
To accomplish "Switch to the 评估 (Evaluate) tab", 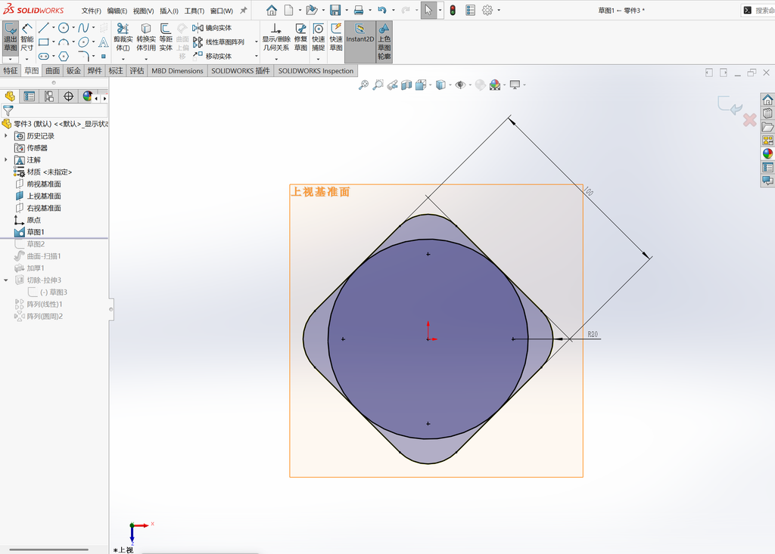I will 137,70.
